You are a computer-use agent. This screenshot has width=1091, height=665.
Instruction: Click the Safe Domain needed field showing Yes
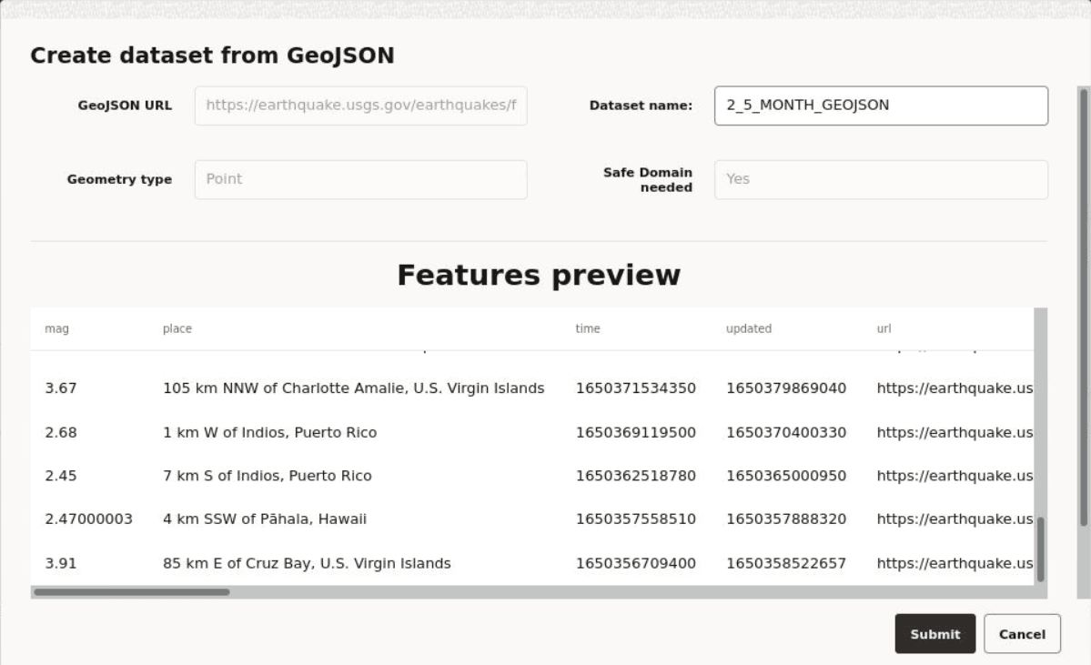[881, 179]
